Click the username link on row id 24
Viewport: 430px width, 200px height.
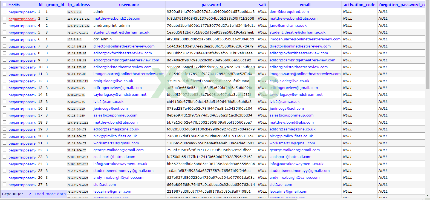click(x=120, y=164)
